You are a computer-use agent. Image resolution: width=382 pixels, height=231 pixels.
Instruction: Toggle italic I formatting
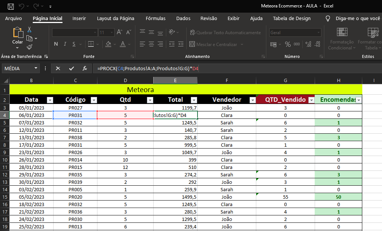click(65, 44)
